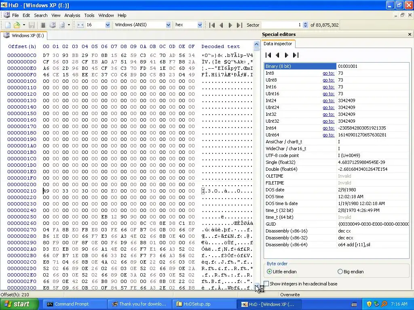Go to next sector in toolbar
414x310 pixels.
[230, 25]
